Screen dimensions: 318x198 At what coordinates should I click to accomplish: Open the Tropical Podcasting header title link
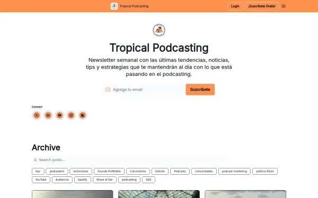tap(134, 6)
